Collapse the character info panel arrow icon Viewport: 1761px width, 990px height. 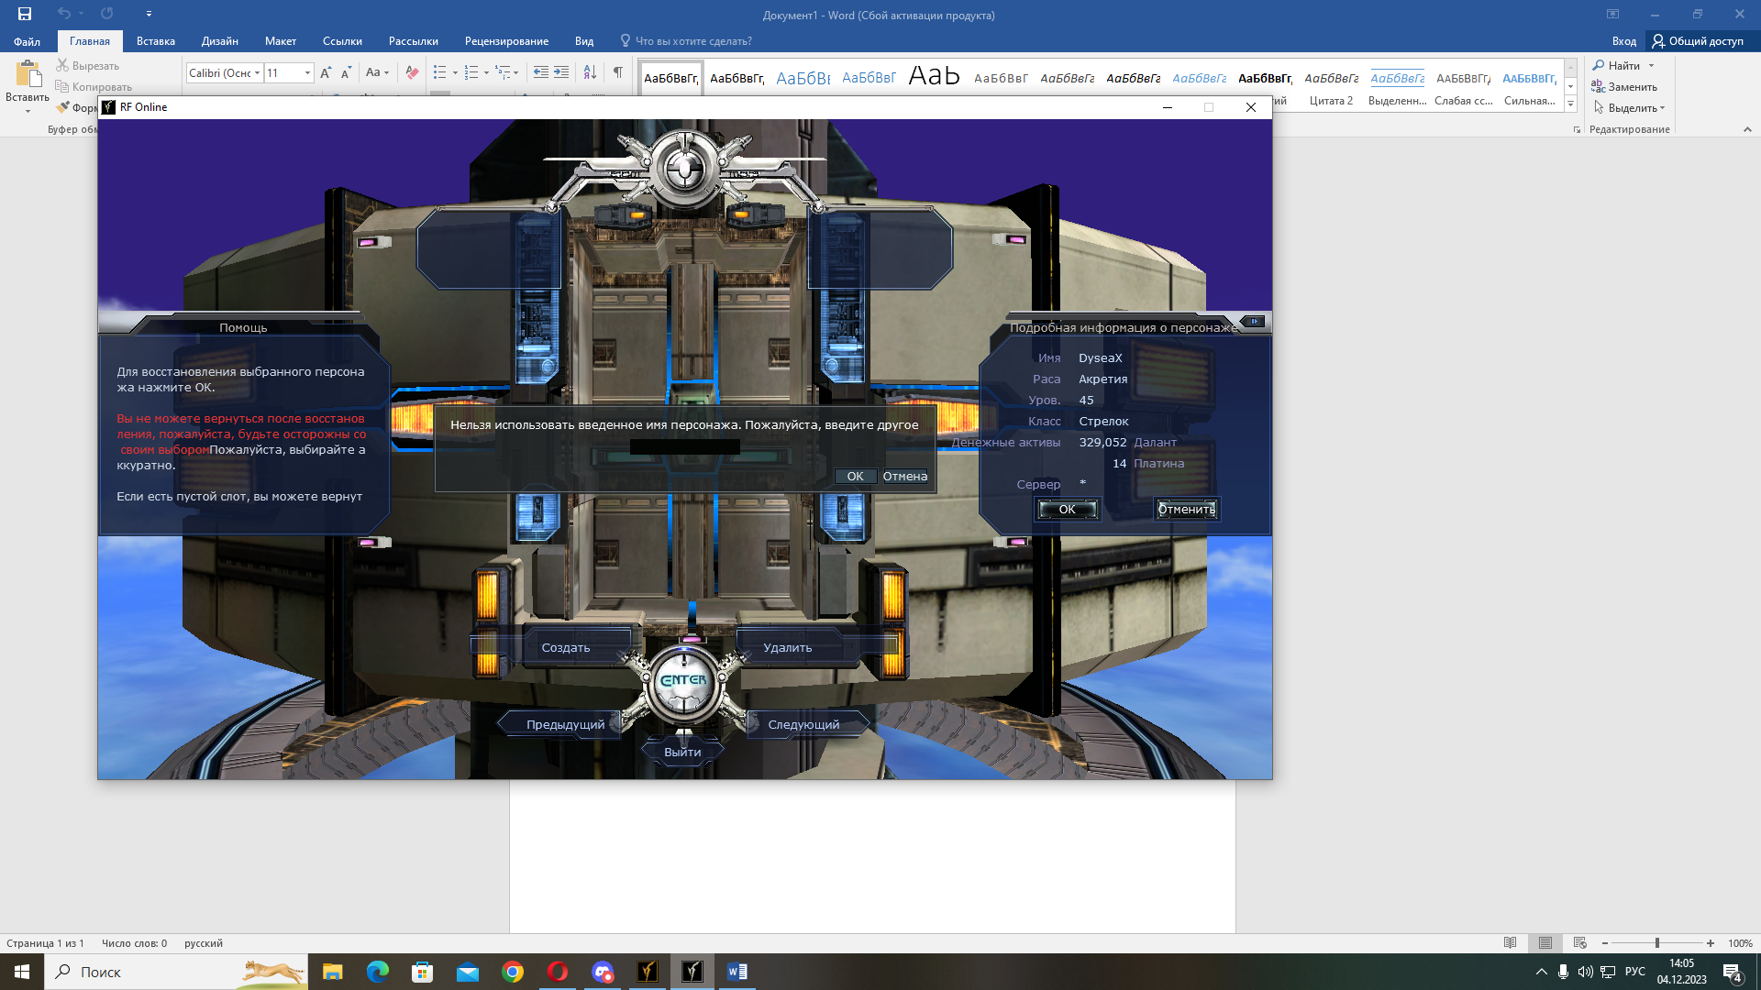click(x=1254, y=322)
